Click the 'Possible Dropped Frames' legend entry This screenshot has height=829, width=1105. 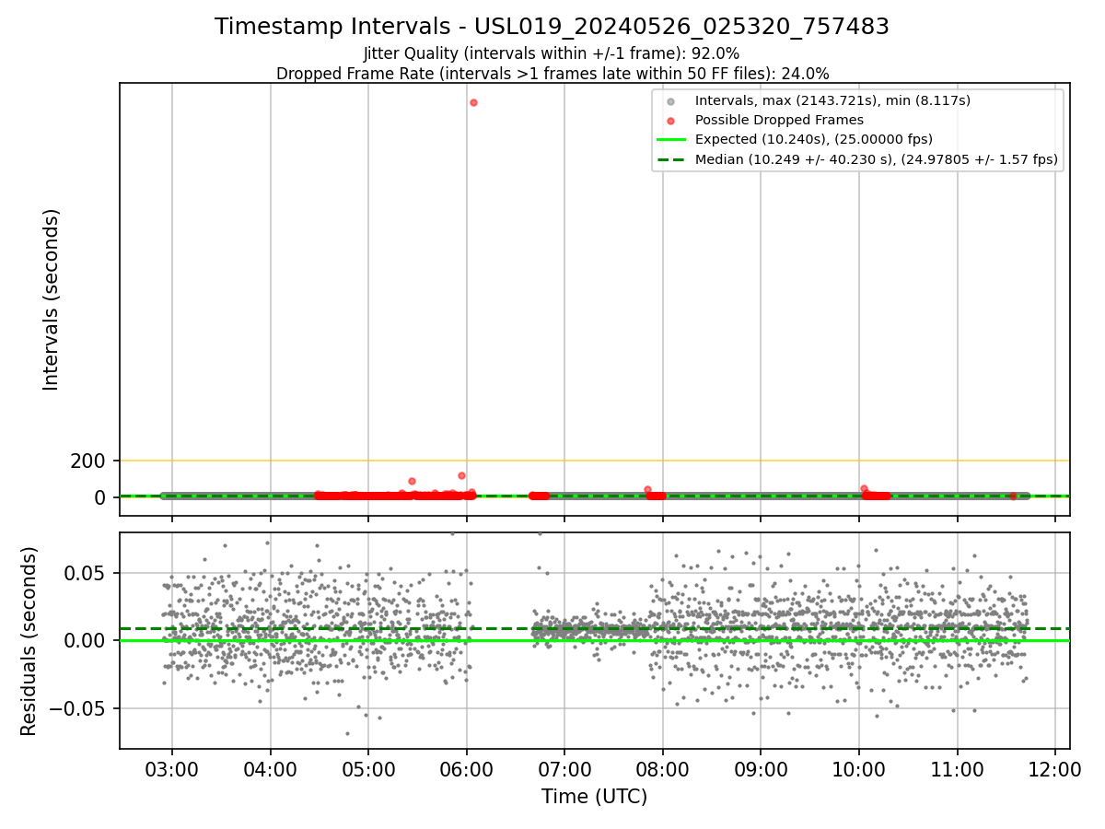click(779, 120)
